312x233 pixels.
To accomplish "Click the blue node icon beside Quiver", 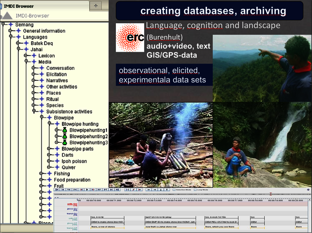I will (57, 167).
